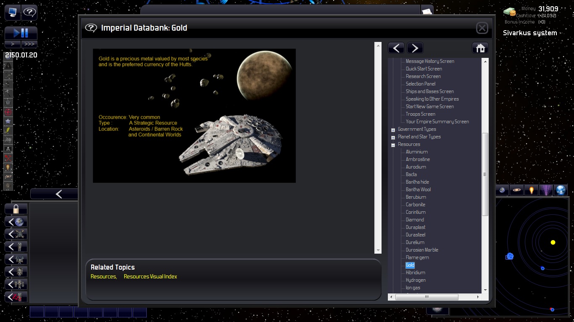Click the pirate skull flag icon
Viewport: 574px width, 322px height.
[8, 149]
